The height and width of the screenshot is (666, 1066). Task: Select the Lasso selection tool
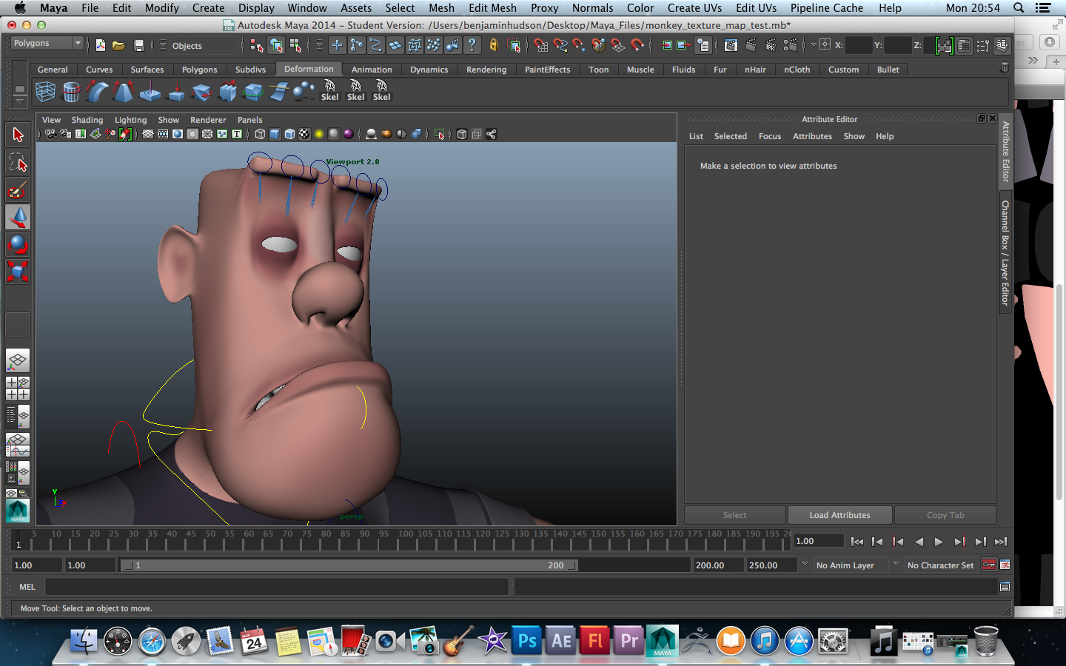point(18,163)
